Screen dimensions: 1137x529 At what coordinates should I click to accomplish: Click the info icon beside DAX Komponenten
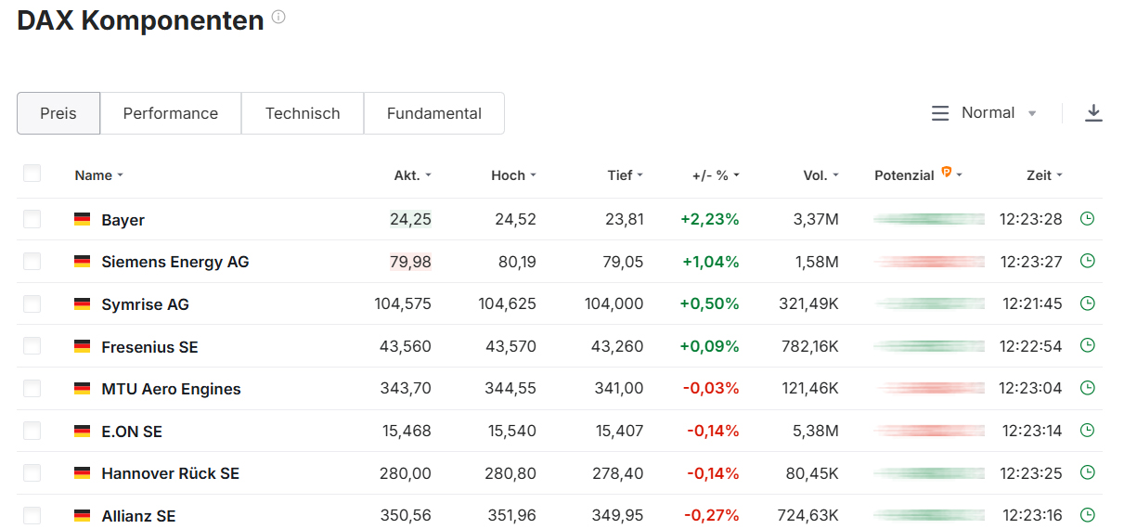click(278, 17)
